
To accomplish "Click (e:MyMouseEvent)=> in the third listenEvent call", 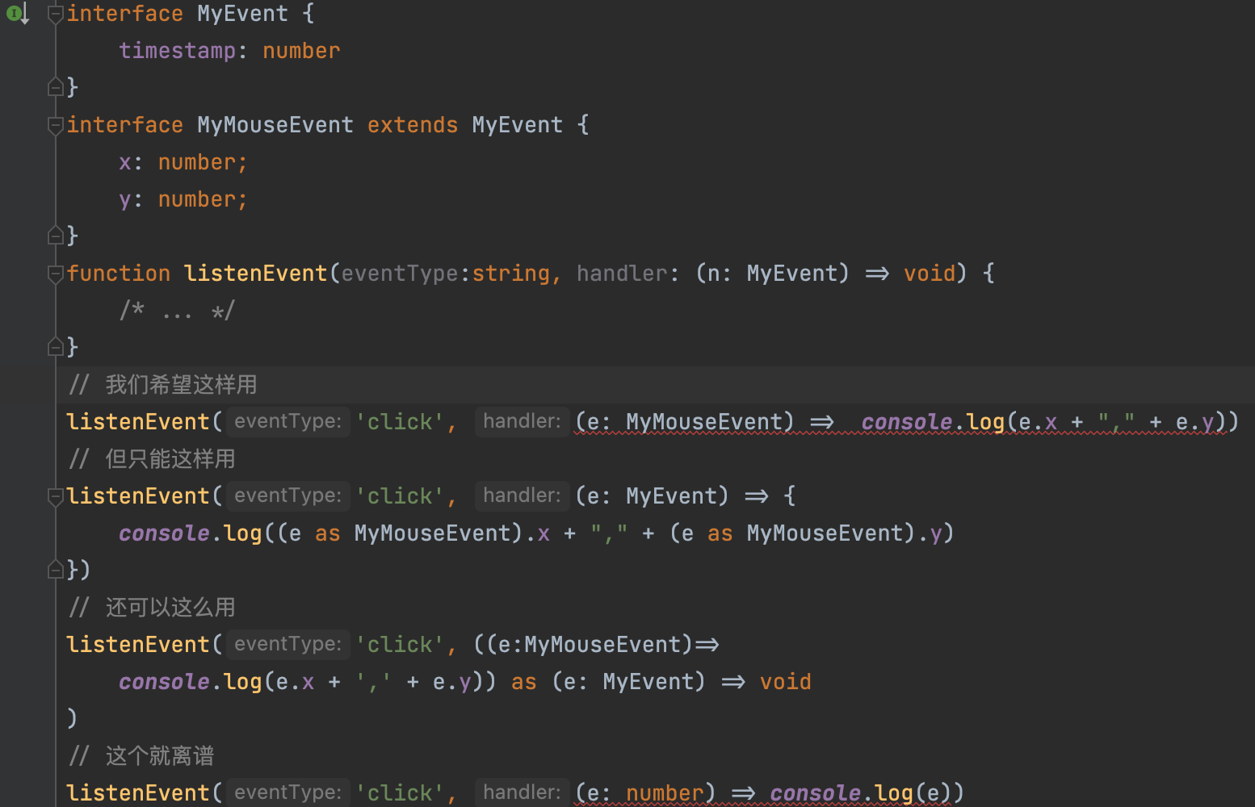I will tap(602, 645).
